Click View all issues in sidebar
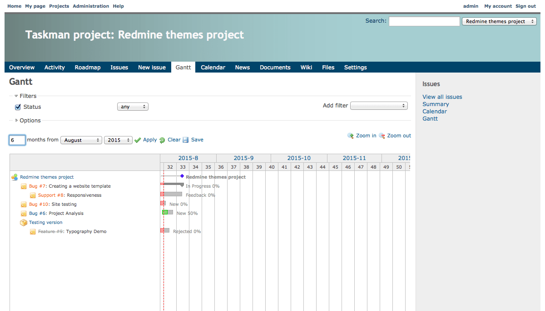 pos(442,97)
